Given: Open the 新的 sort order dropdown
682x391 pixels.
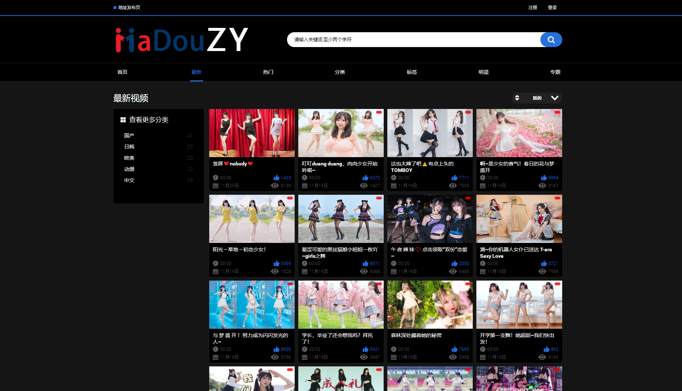Looking at the screenshot, I should [x=537, y=98].
